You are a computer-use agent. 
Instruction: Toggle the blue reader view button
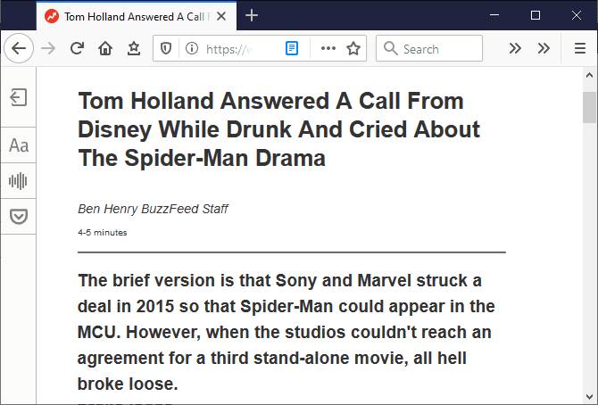pos(292,49)
